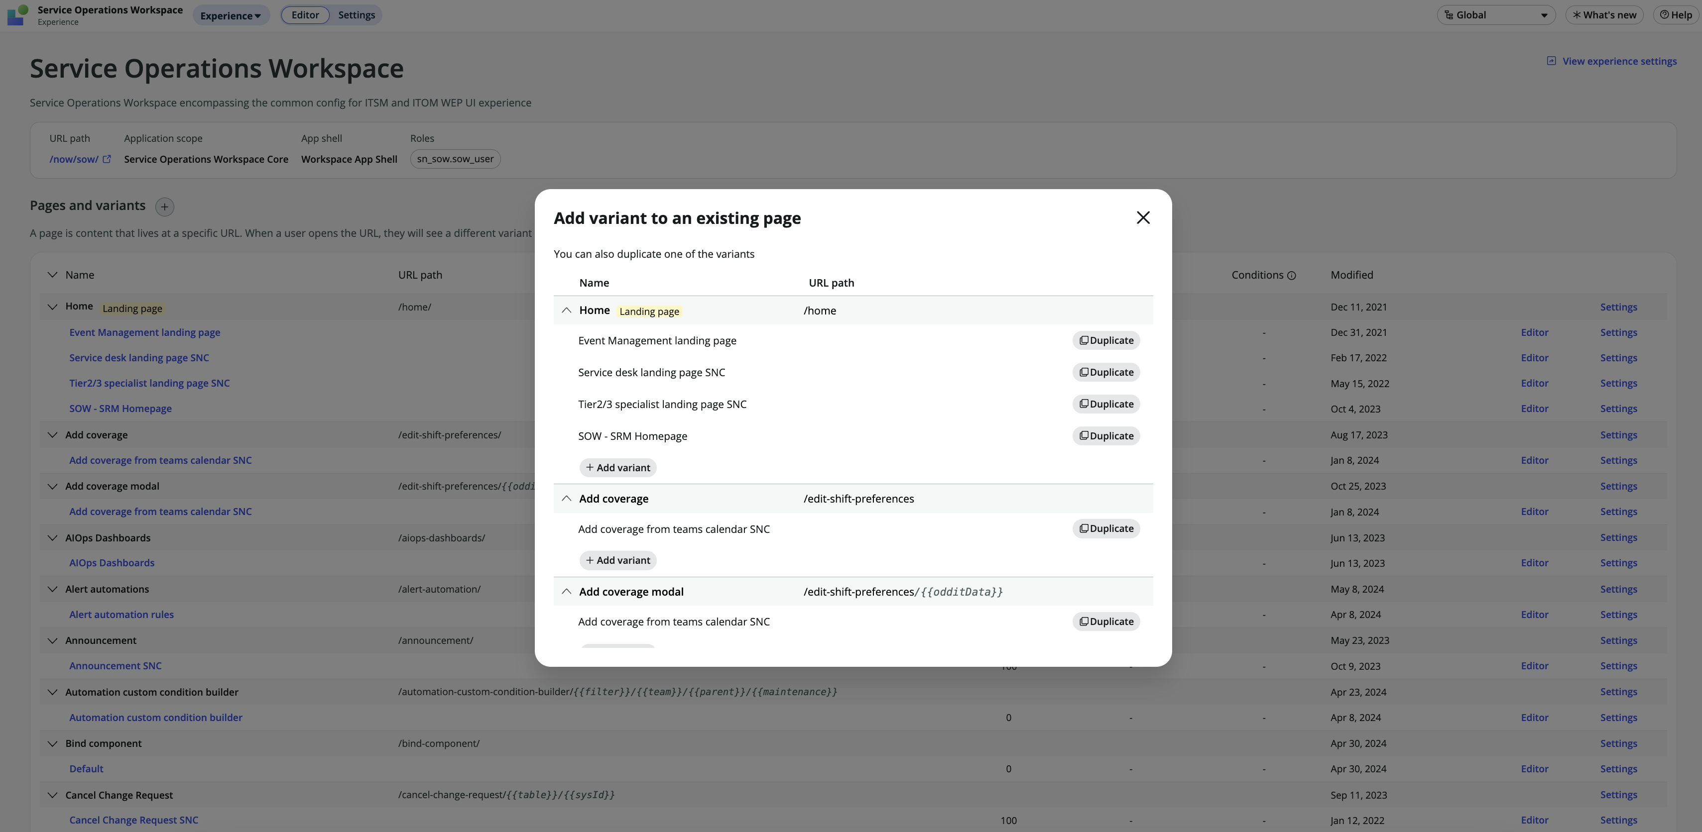The image size is (1702, 832).
Task: Collapse the Cancel Change Request page row
Action: (52, 795)
